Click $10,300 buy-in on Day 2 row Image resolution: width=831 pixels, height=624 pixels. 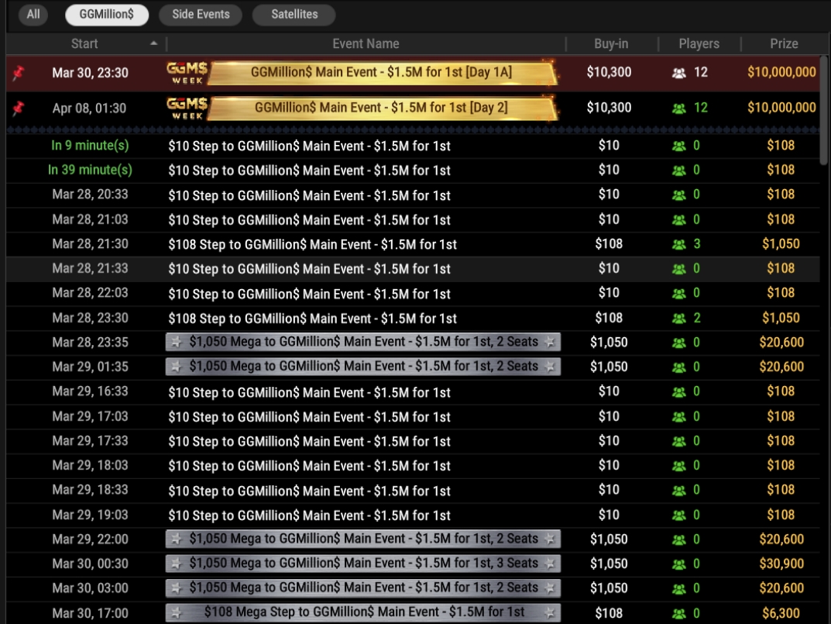pos(609,108)
